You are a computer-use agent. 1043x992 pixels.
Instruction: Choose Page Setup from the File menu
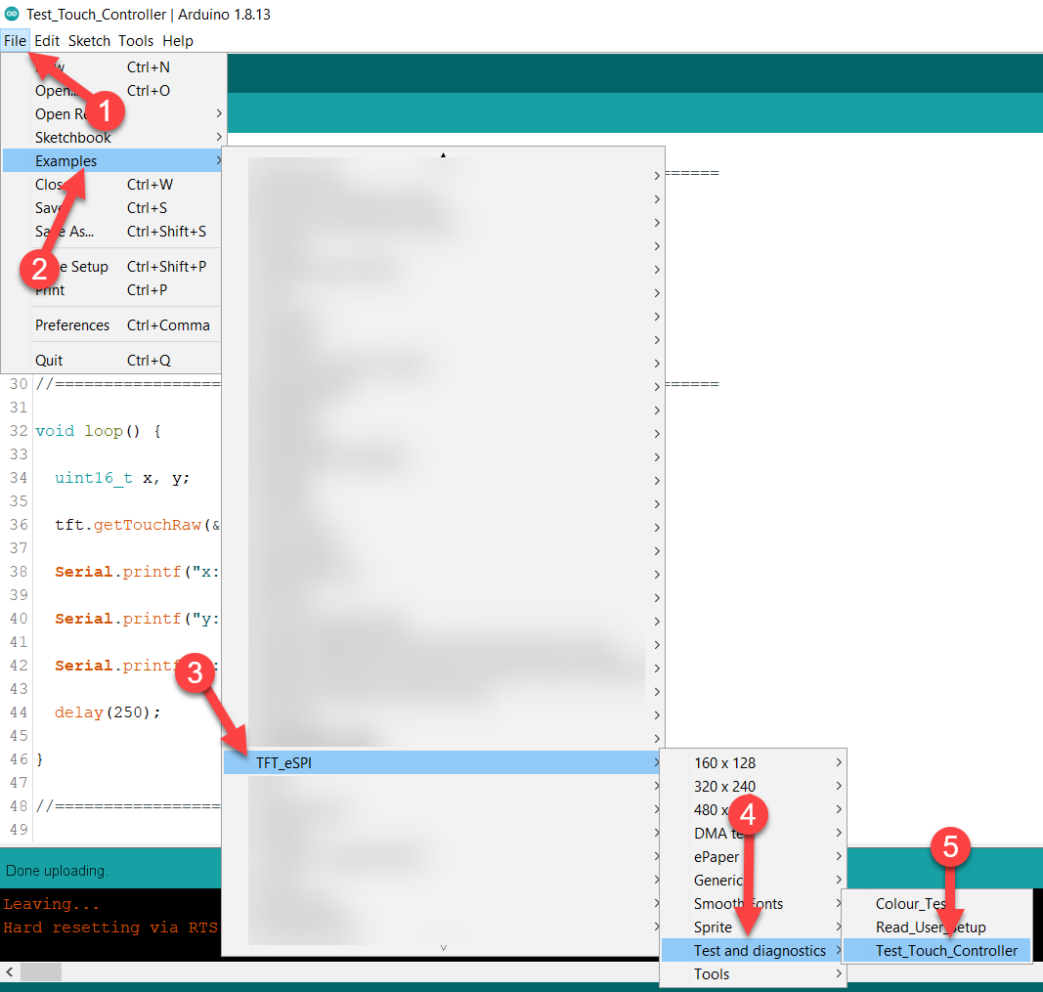112,267
